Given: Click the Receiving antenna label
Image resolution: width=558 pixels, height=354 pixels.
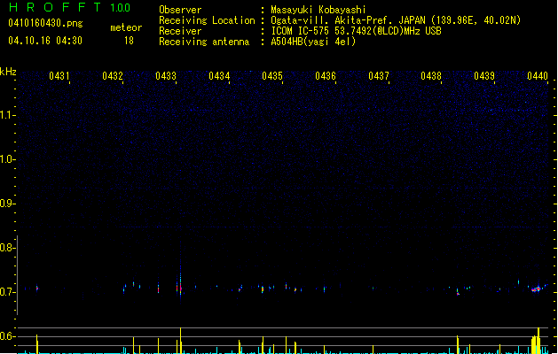Looking at the screenshot, I should [x=204, y=42].
